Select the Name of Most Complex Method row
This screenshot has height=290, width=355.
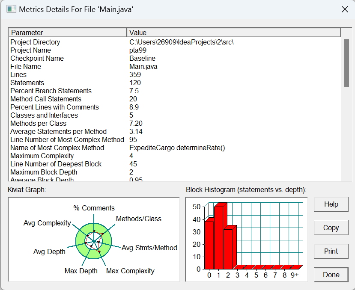coord(175,148)
